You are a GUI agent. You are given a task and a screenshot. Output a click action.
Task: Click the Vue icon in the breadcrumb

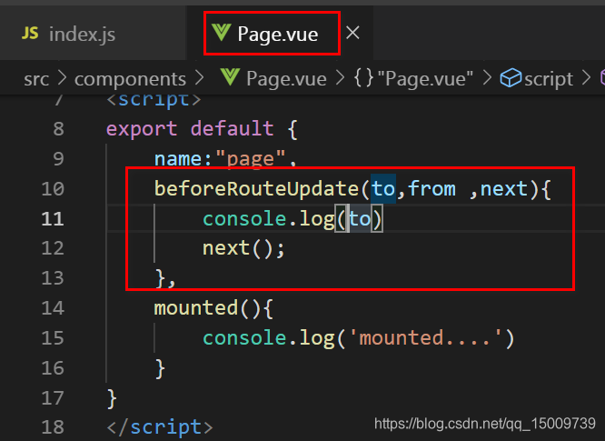[x=231, y=77]
